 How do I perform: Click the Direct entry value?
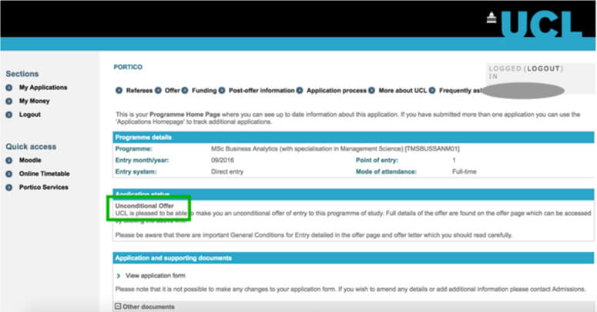tap(227, 171)
